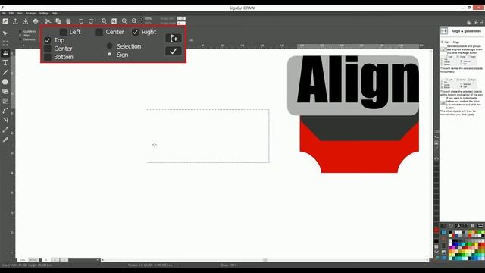The image size is (485, 273).
Task: Select the polygon Shape tool
Action: 5,82
